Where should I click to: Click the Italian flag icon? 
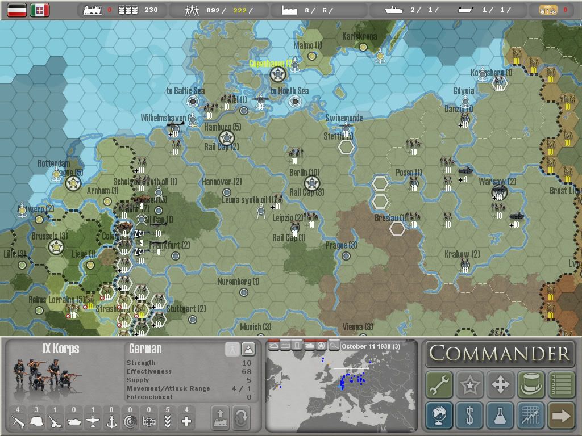[x=40, y=10]
